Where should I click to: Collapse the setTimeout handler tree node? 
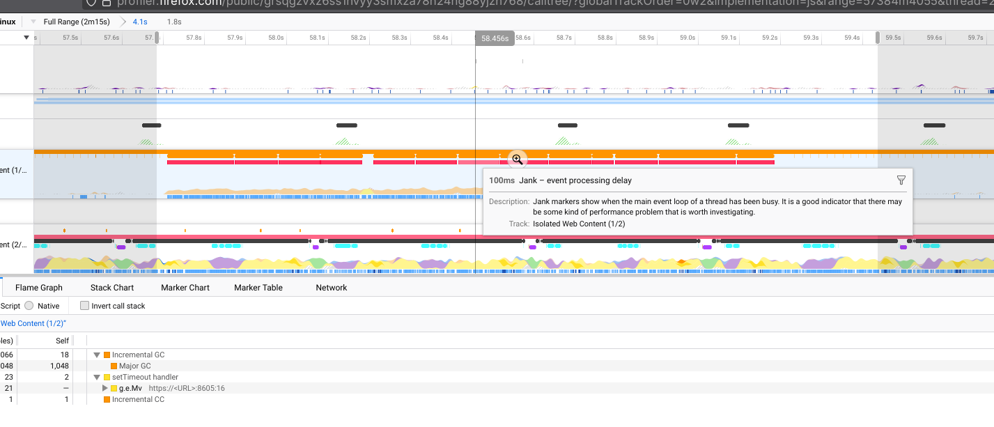point(98,377)
